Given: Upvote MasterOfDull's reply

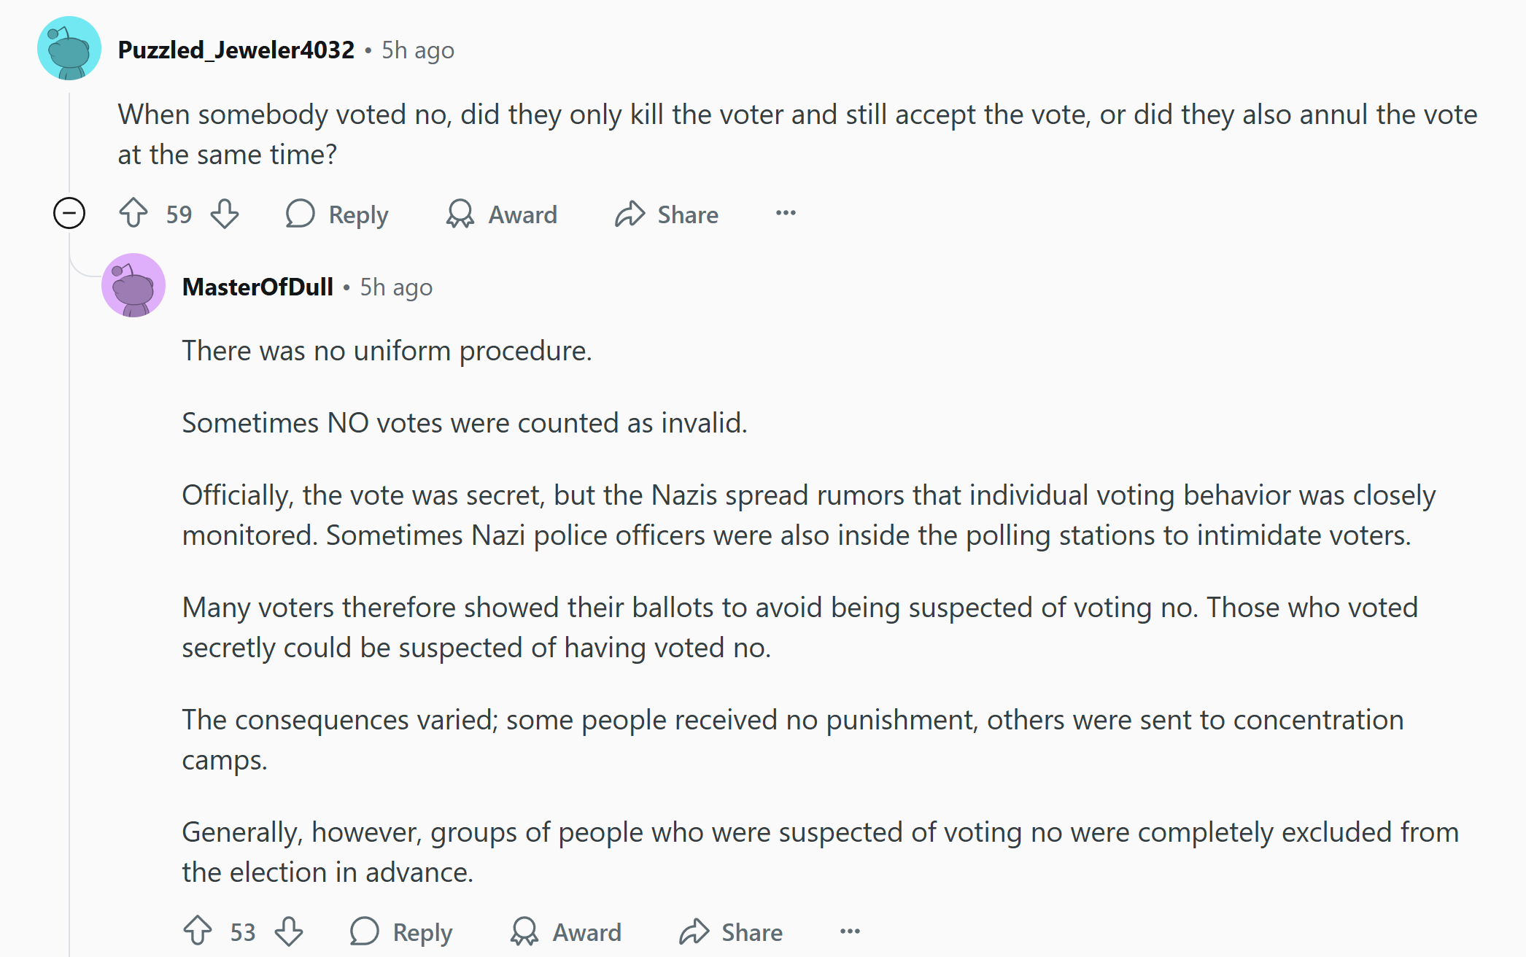Looking at the screenshot, I should pos(198,931).
